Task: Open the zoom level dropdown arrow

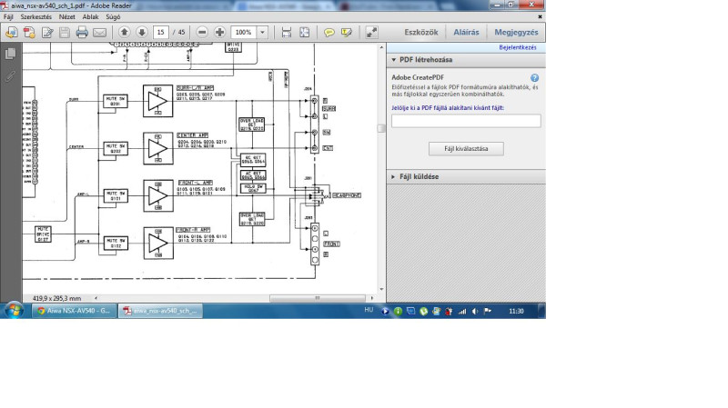Action: click(262, 32)
